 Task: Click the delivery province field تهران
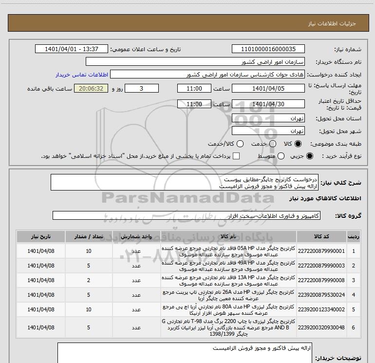tap(268, 118)
